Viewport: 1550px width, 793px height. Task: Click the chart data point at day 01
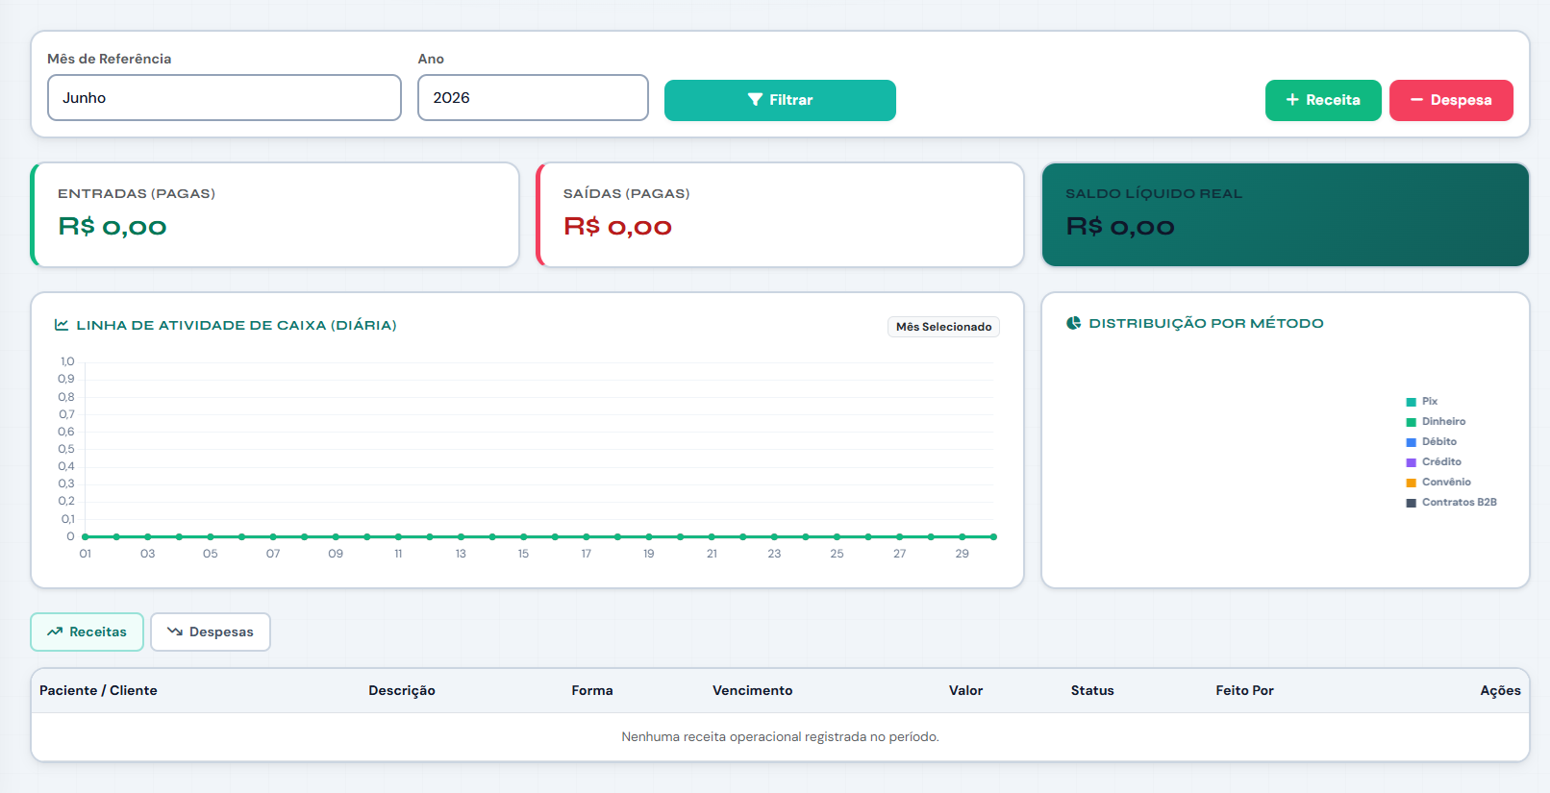pyautogui.click(x=86, y=536)
